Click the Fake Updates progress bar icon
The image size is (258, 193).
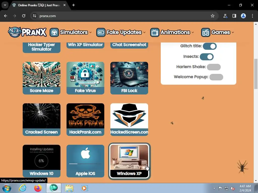(x=101, y=32)
